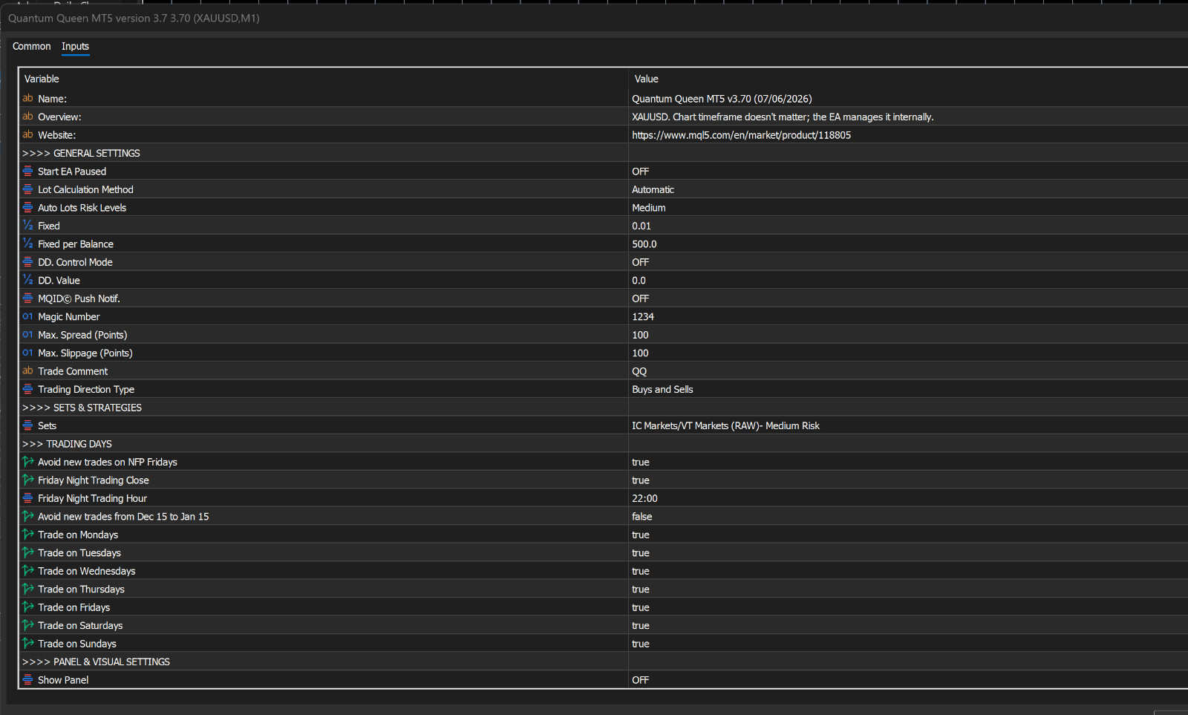The width and height of the screenshot is (1188, 715).
Task: Click the enum icon beside Trading Direction Type
Action: [x=27, y=389]
